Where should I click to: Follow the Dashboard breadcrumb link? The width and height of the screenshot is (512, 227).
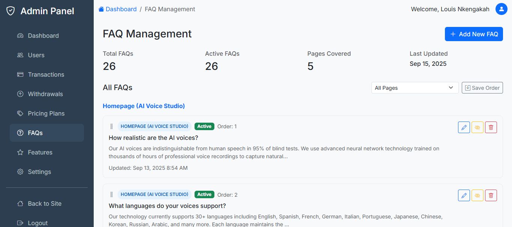121,9
